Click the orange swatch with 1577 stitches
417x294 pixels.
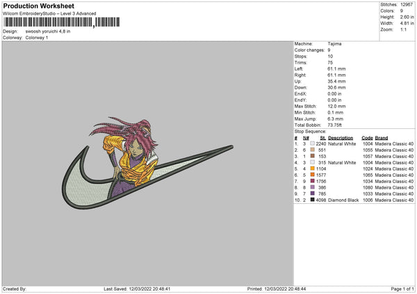click(x=312, y=175)
